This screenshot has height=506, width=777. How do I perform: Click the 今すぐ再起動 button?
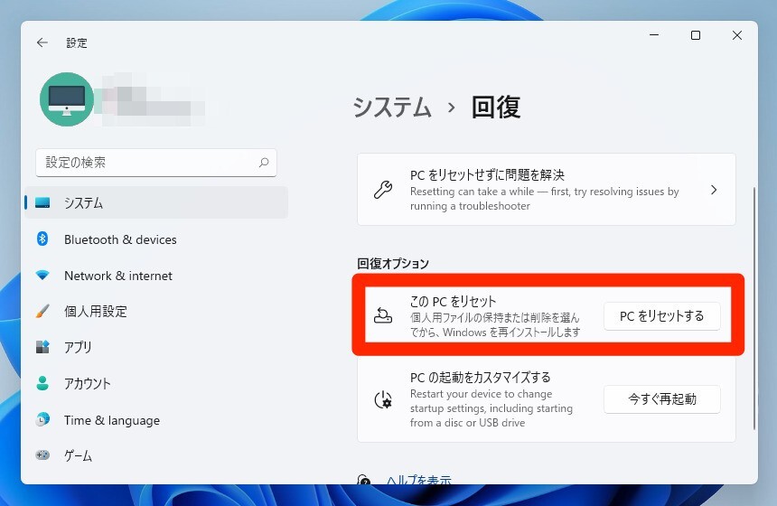coord(662,399)
